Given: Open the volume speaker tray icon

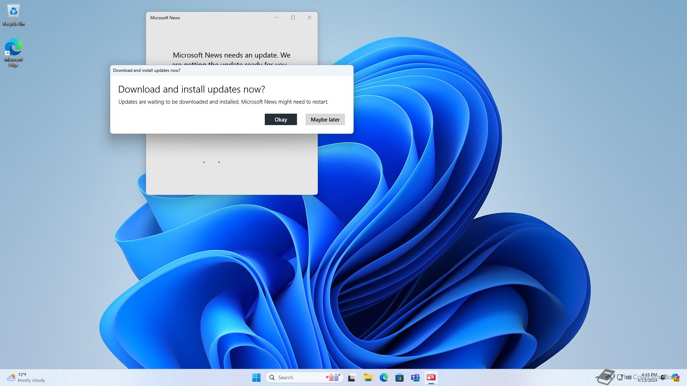Looking at the screenshot, I should (x=628, y=377).
